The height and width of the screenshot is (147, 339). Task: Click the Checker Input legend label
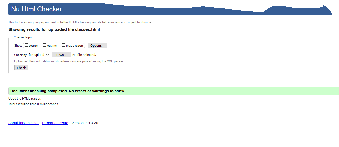pyautogui.click(x=23, y=37)
